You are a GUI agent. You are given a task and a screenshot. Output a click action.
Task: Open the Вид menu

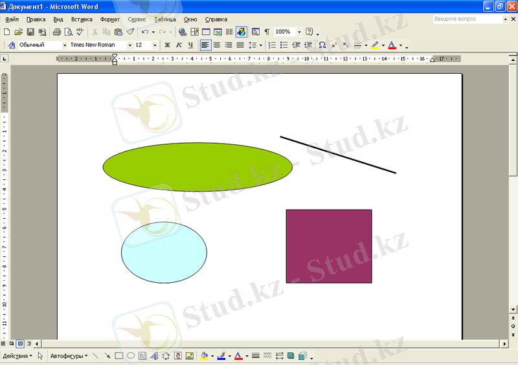(x=58, y=19)
